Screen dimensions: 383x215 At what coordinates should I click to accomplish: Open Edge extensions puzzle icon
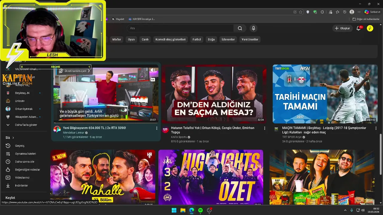pos(322,12)
